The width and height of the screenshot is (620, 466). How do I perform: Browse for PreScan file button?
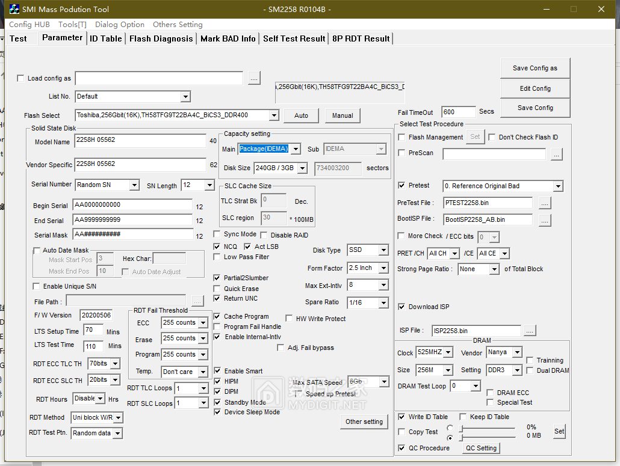point(556,155)
